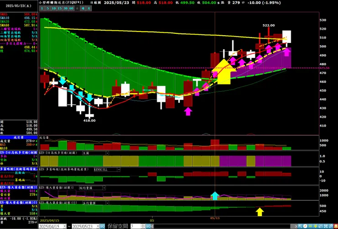This screenshot has width=338, height=229.
Task: Click the symbol title 小型群聯期近月(FIQNF*1)
Action: tap(62, 3)
